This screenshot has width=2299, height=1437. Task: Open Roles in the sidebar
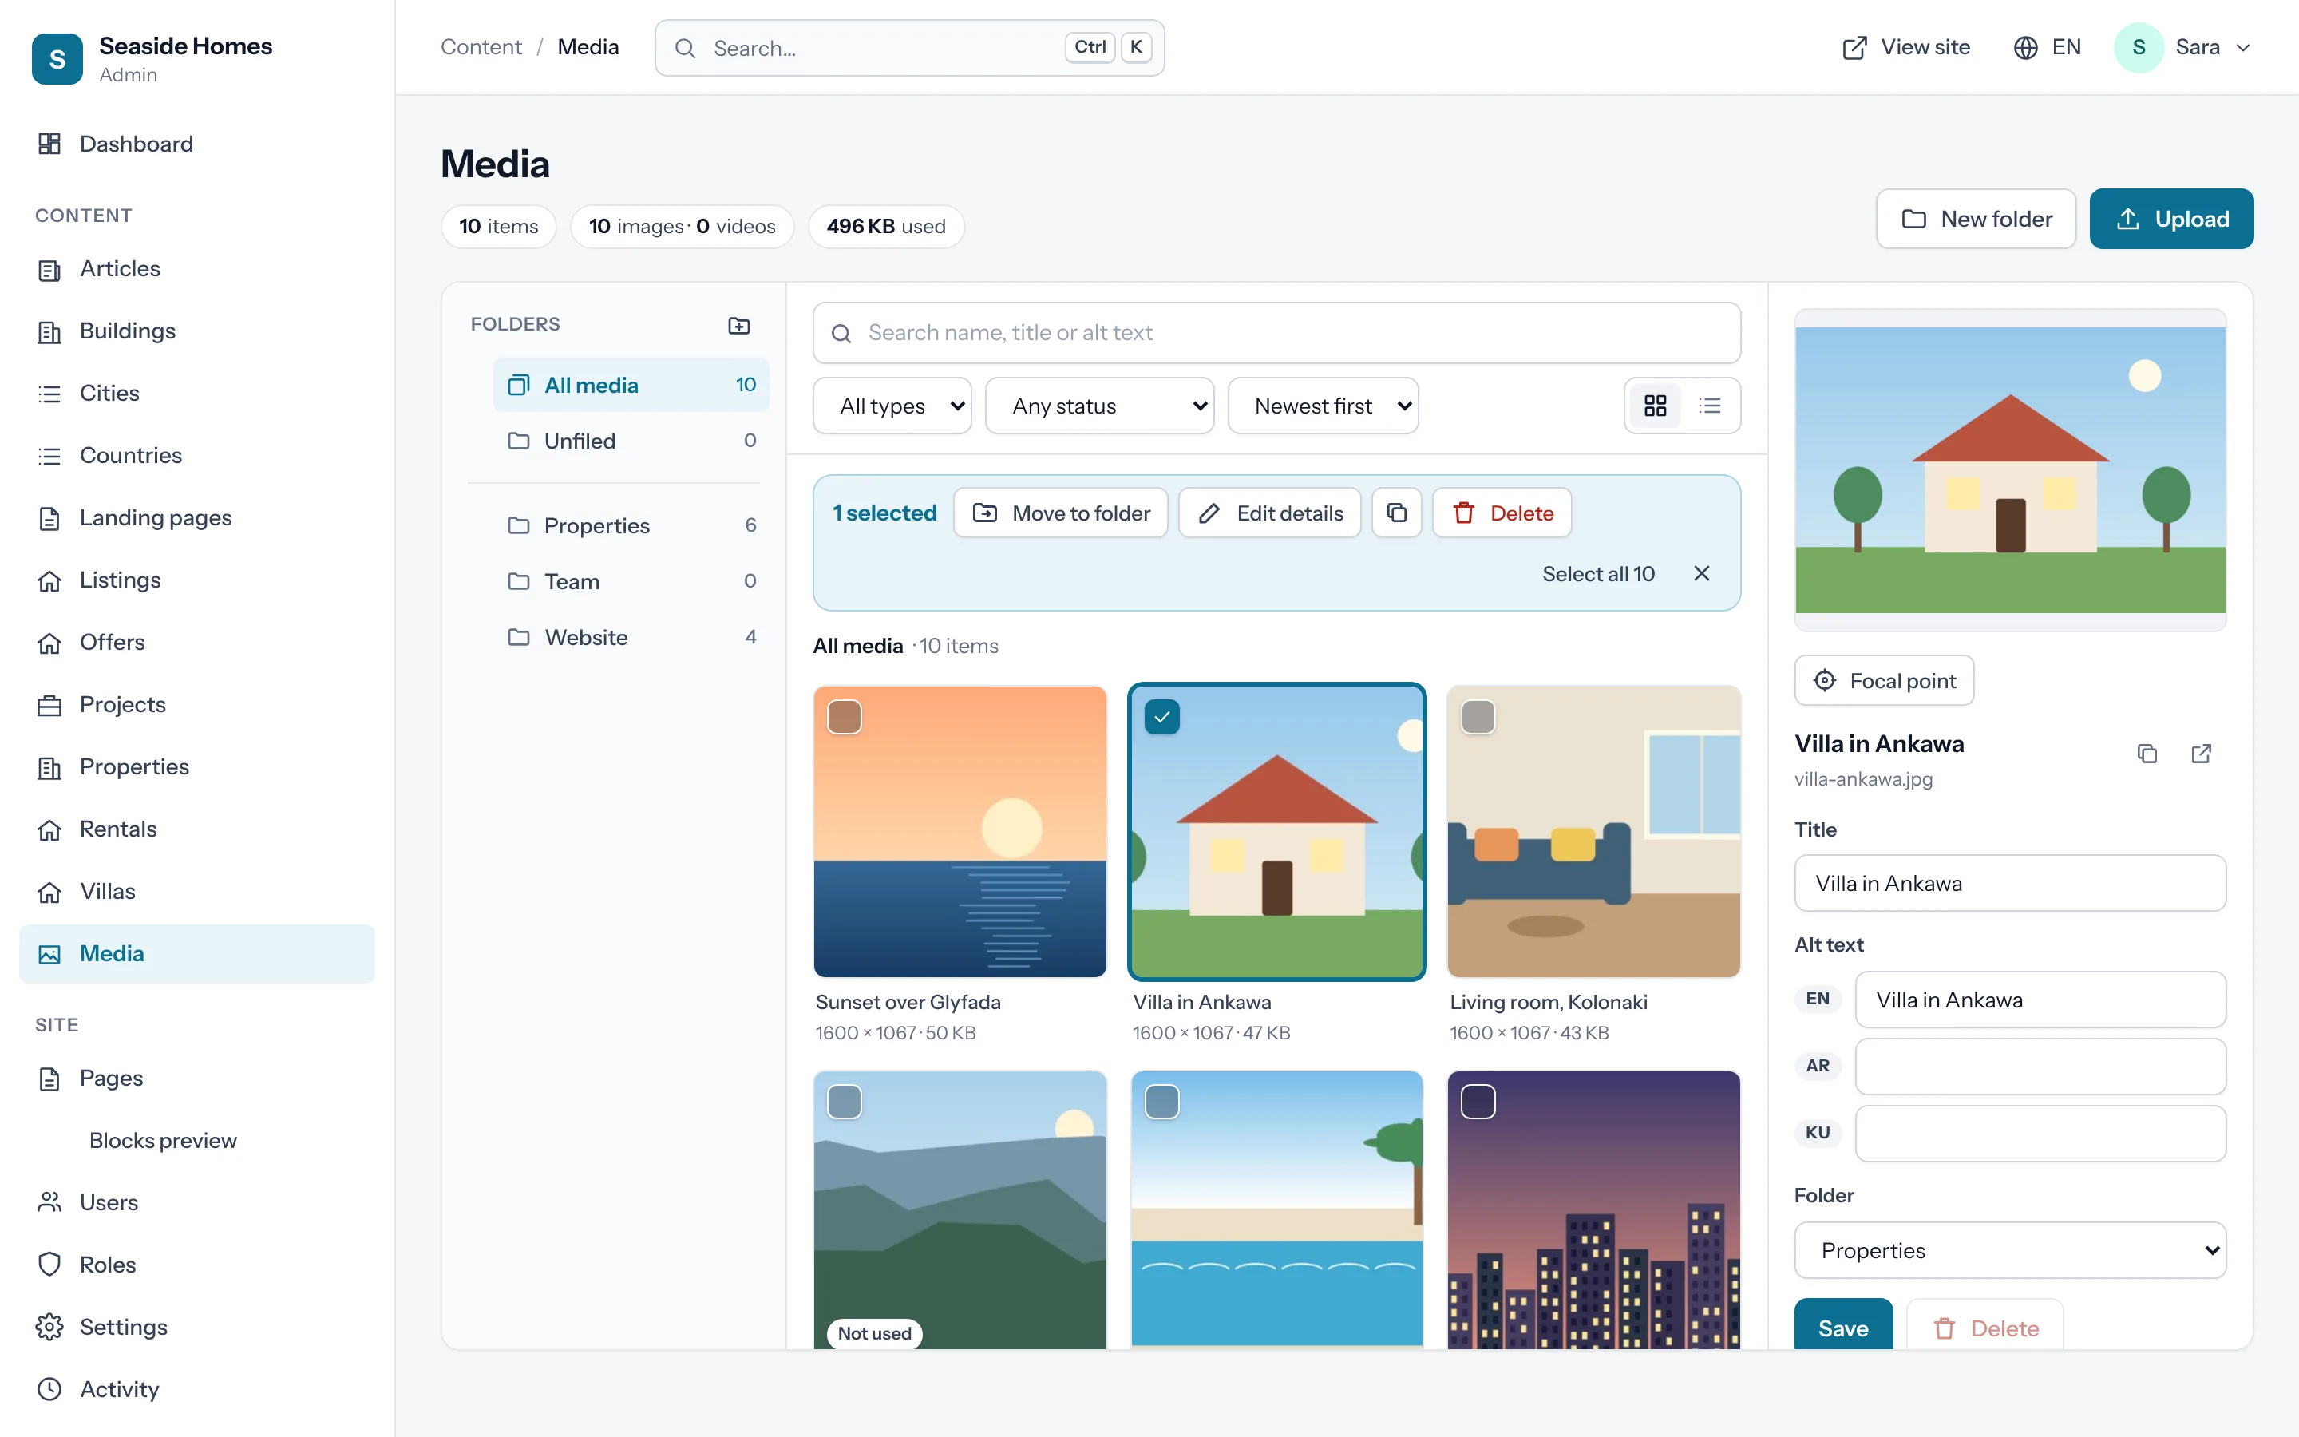196,1264
